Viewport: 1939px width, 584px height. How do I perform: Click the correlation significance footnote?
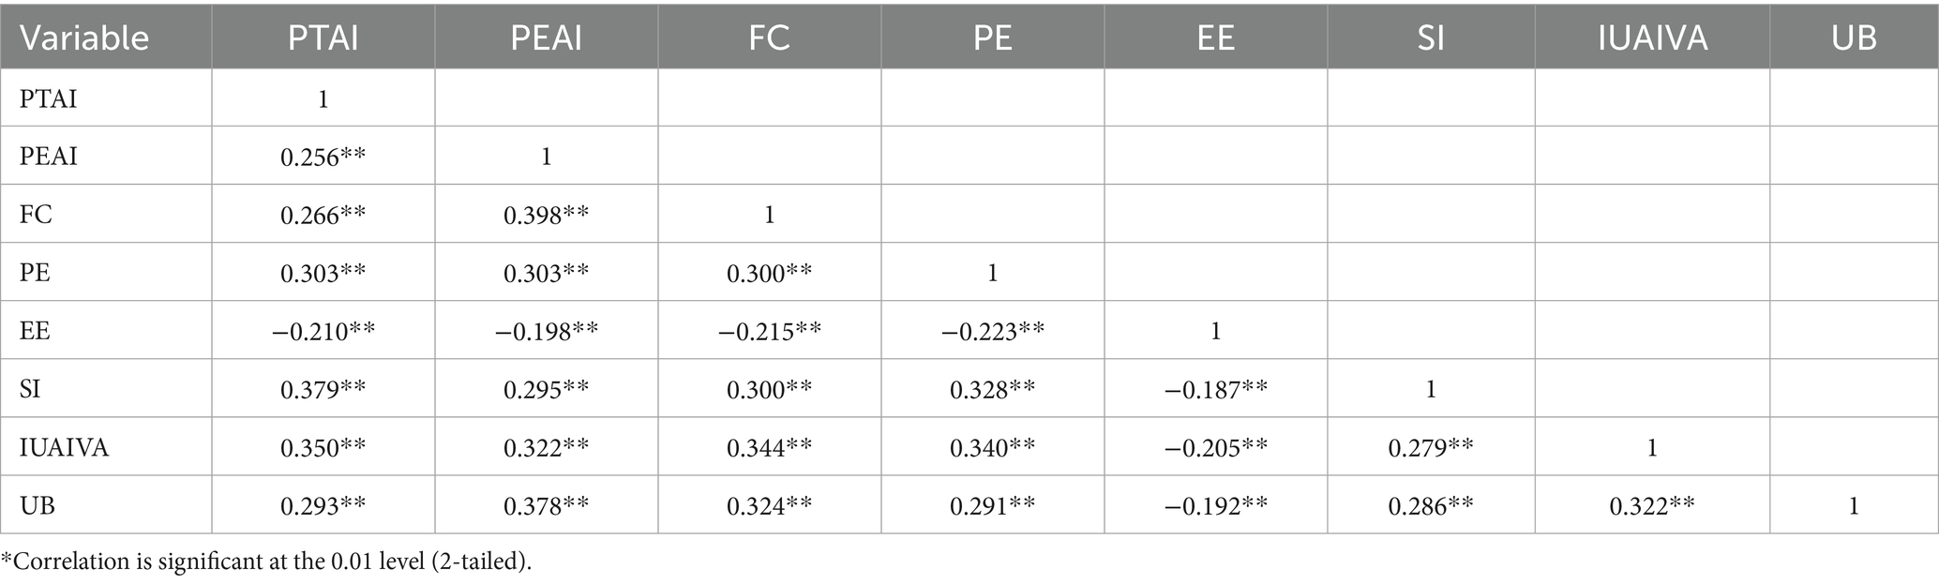266,562
